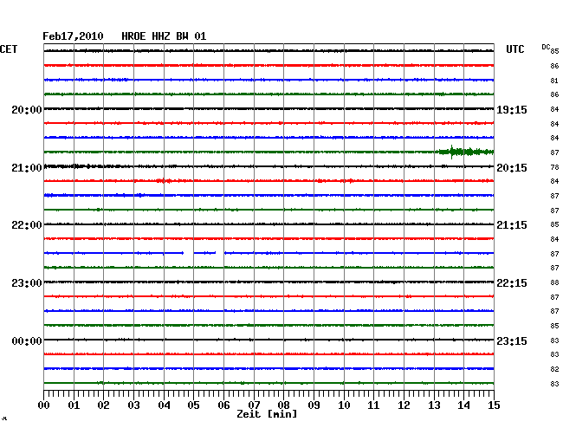
Task: Select the 23:00 CET time label
Action: tap(27, 283)
